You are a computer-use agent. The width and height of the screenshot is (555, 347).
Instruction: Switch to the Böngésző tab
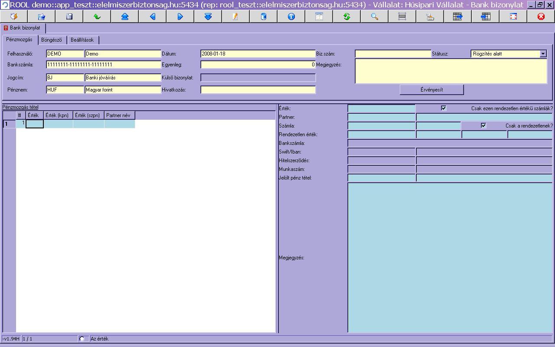[x=52, y=40]
